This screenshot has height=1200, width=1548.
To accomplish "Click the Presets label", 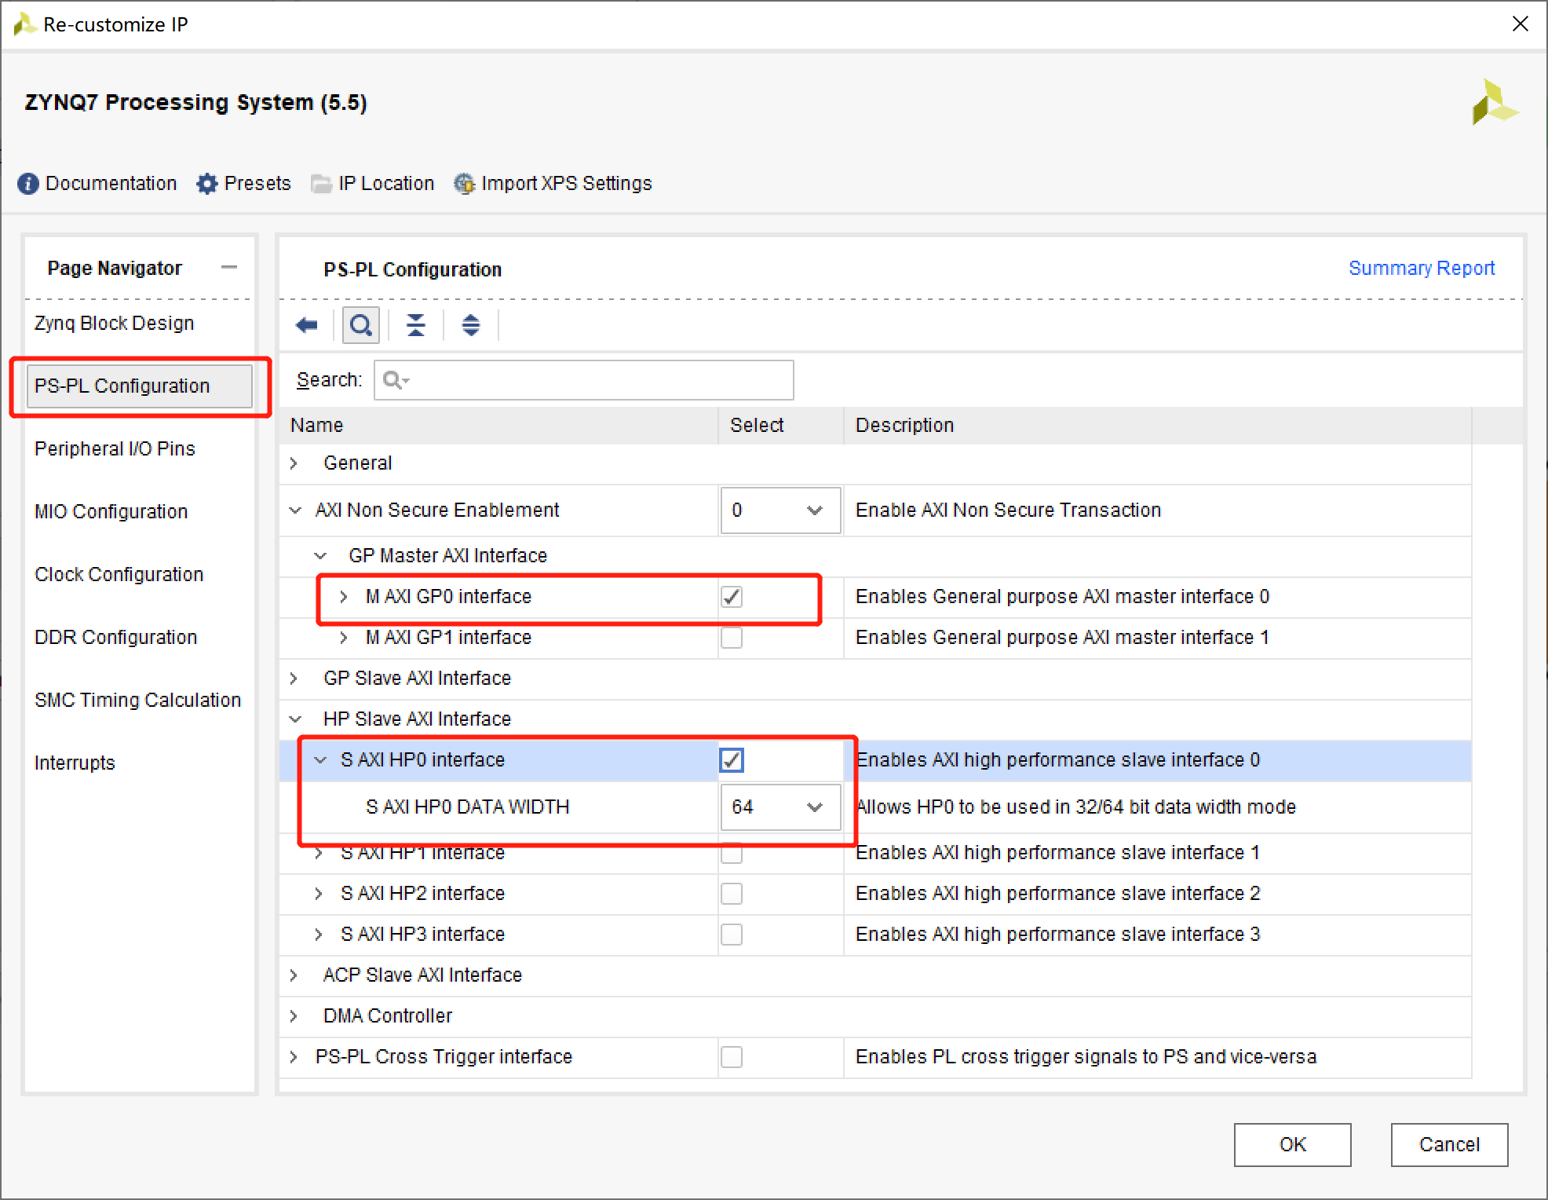I will click(x=257, y=184).
